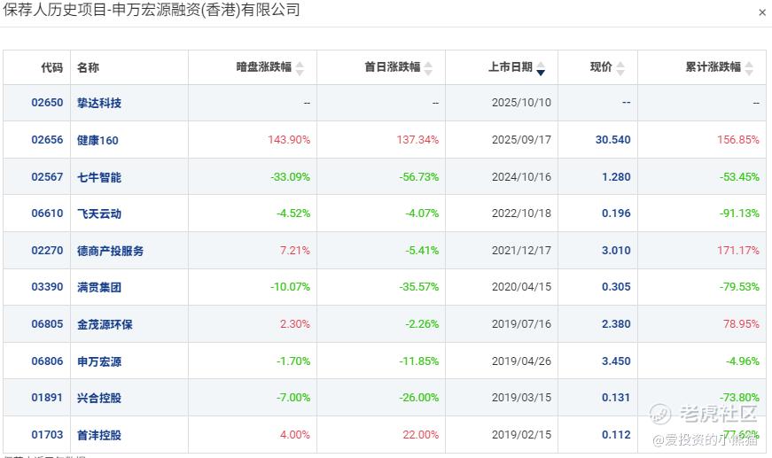772x458 pixels.
Task: Select the 2.30% dark-pool value
Action: coord(295,324)
